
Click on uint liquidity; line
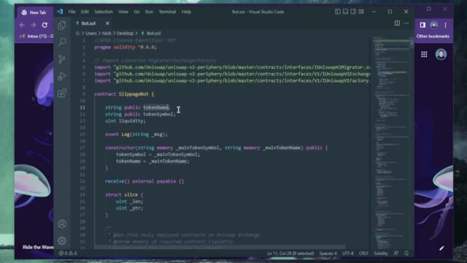coord(125,121)
